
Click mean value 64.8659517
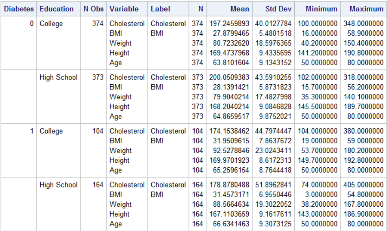pyautogui.click(x=231, y=116)
